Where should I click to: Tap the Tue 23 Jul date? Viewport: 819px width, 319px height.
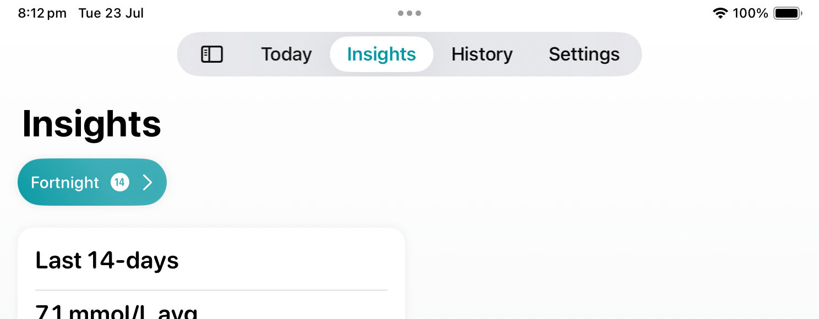pos(111,13)
